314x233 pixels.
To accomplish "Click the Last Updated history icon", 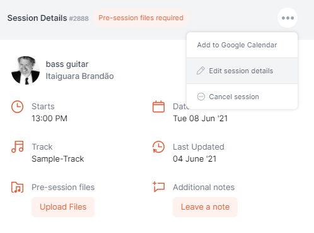I will 158,146.
